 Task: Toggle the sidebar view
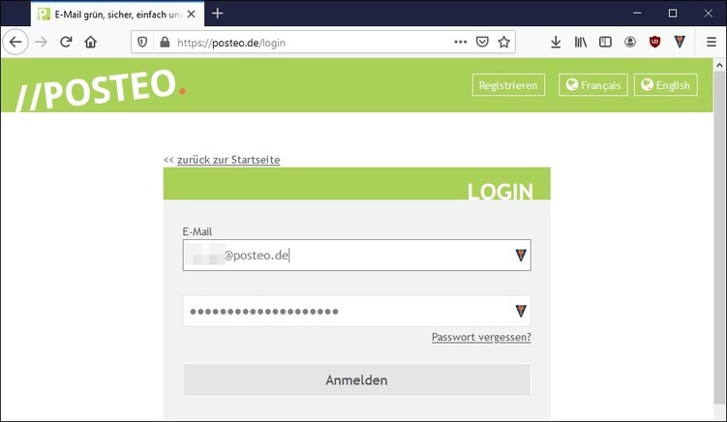click(605, 43)
